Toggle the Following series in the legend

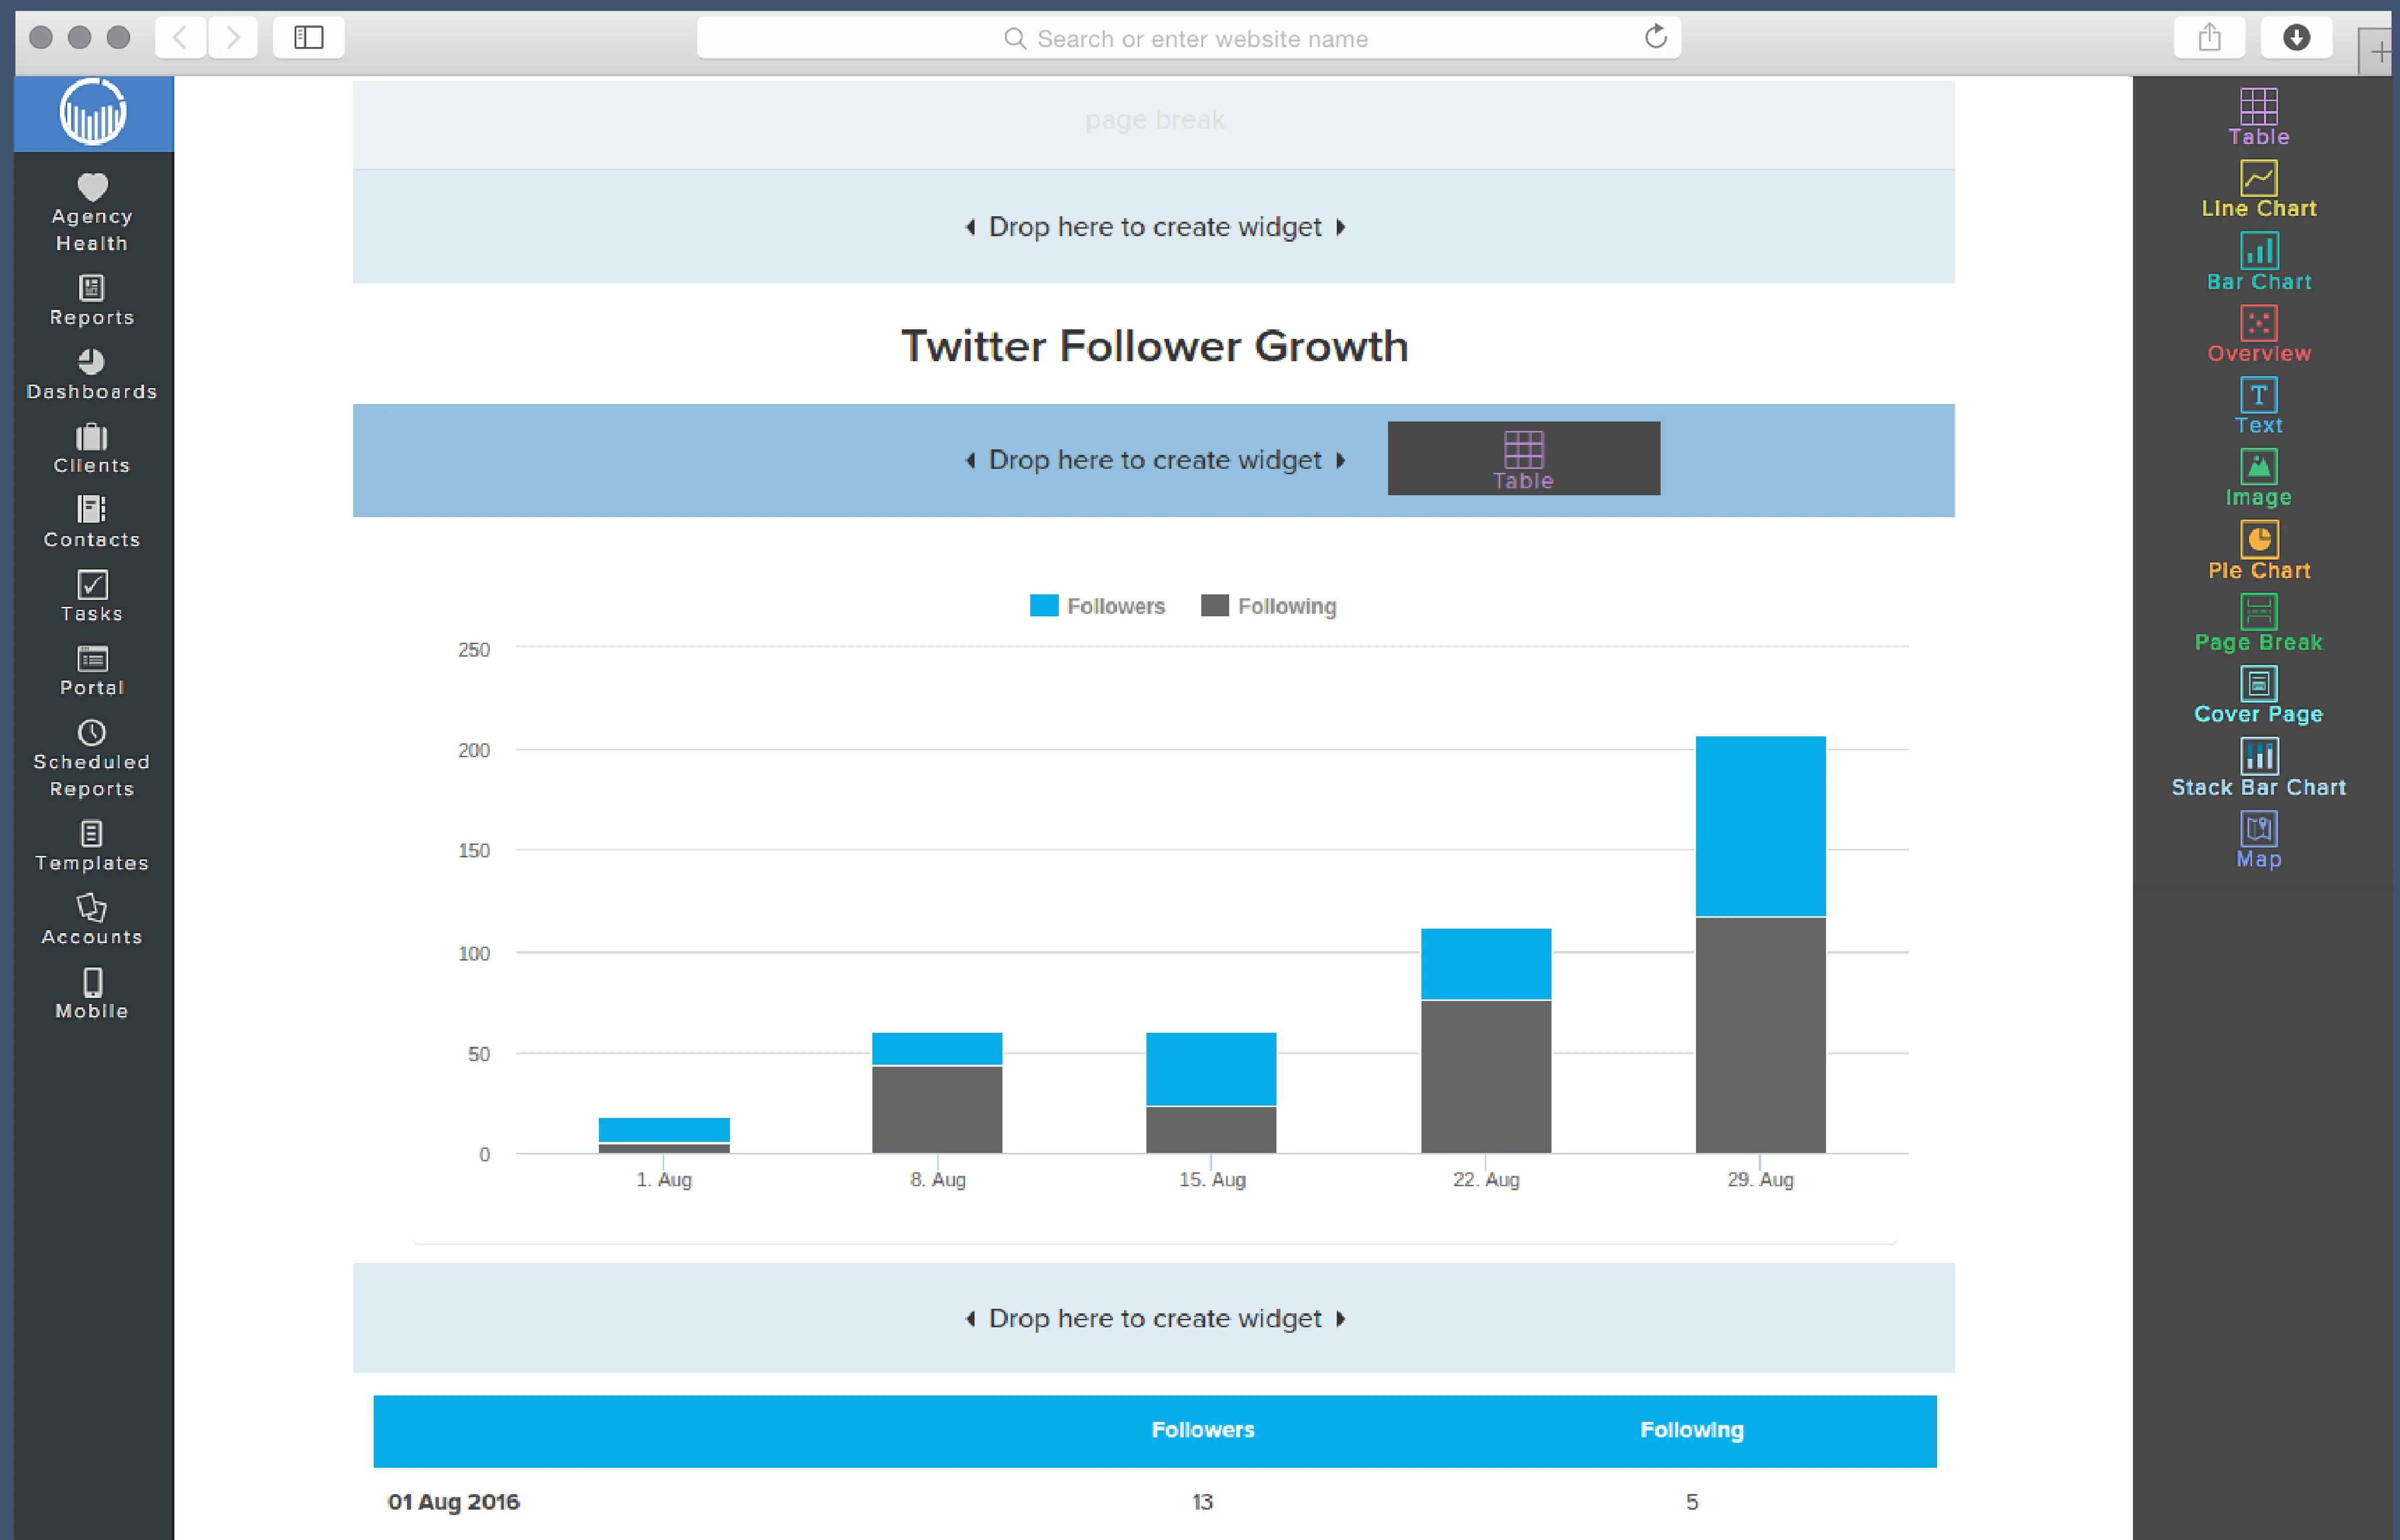(1268, 605)
